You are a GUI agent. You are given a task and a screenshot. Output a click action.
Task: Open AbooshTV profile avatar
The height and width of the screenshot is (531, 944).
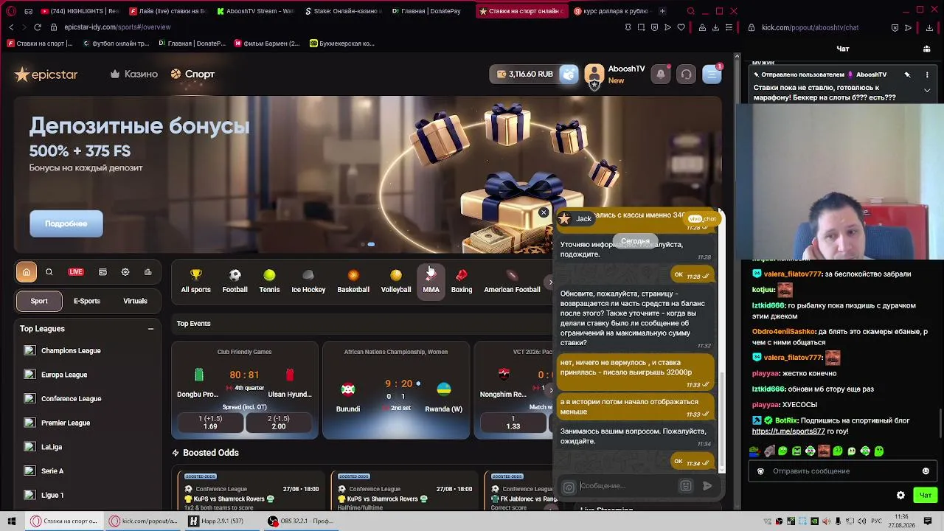point(594,74)
